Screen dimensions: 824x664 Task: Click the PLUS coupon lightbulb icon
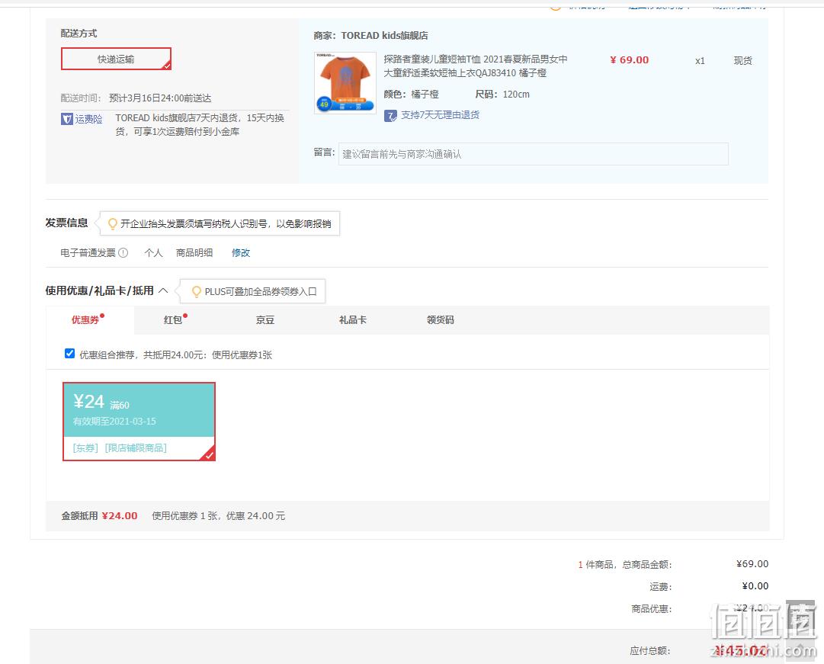click(196, 291)
